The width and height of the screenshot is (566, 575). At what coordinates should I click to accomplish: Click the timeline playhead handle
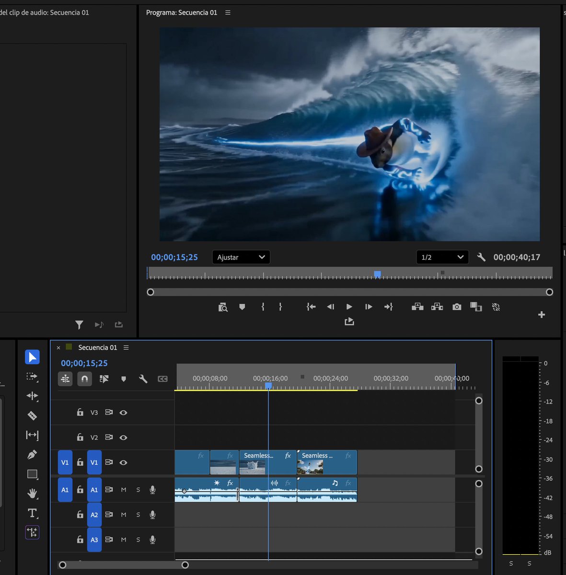(x=268, y=386)
